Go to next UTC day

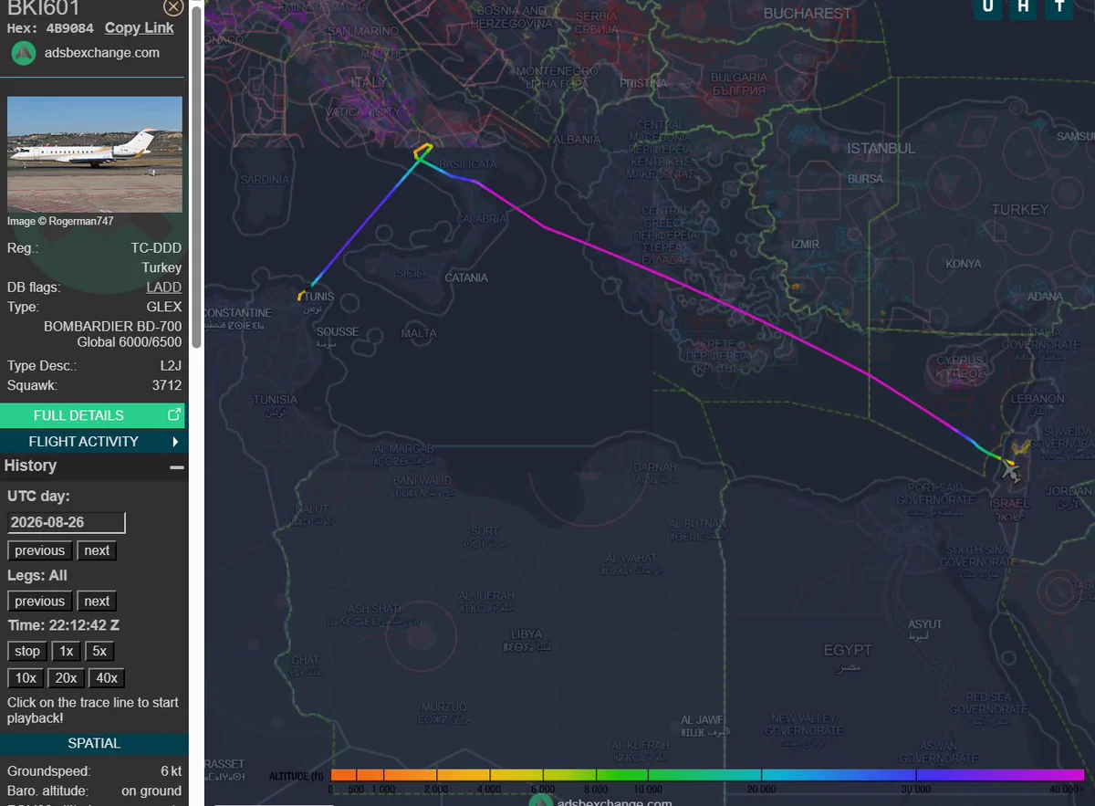[97, 550]
